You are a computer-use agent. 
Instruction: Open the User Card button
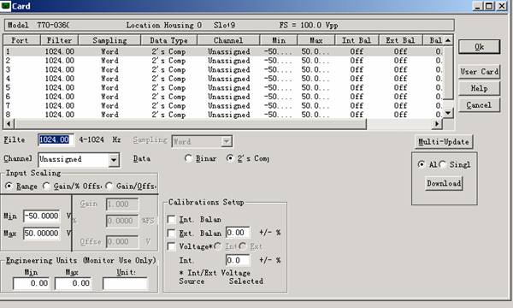click(480, 71)
